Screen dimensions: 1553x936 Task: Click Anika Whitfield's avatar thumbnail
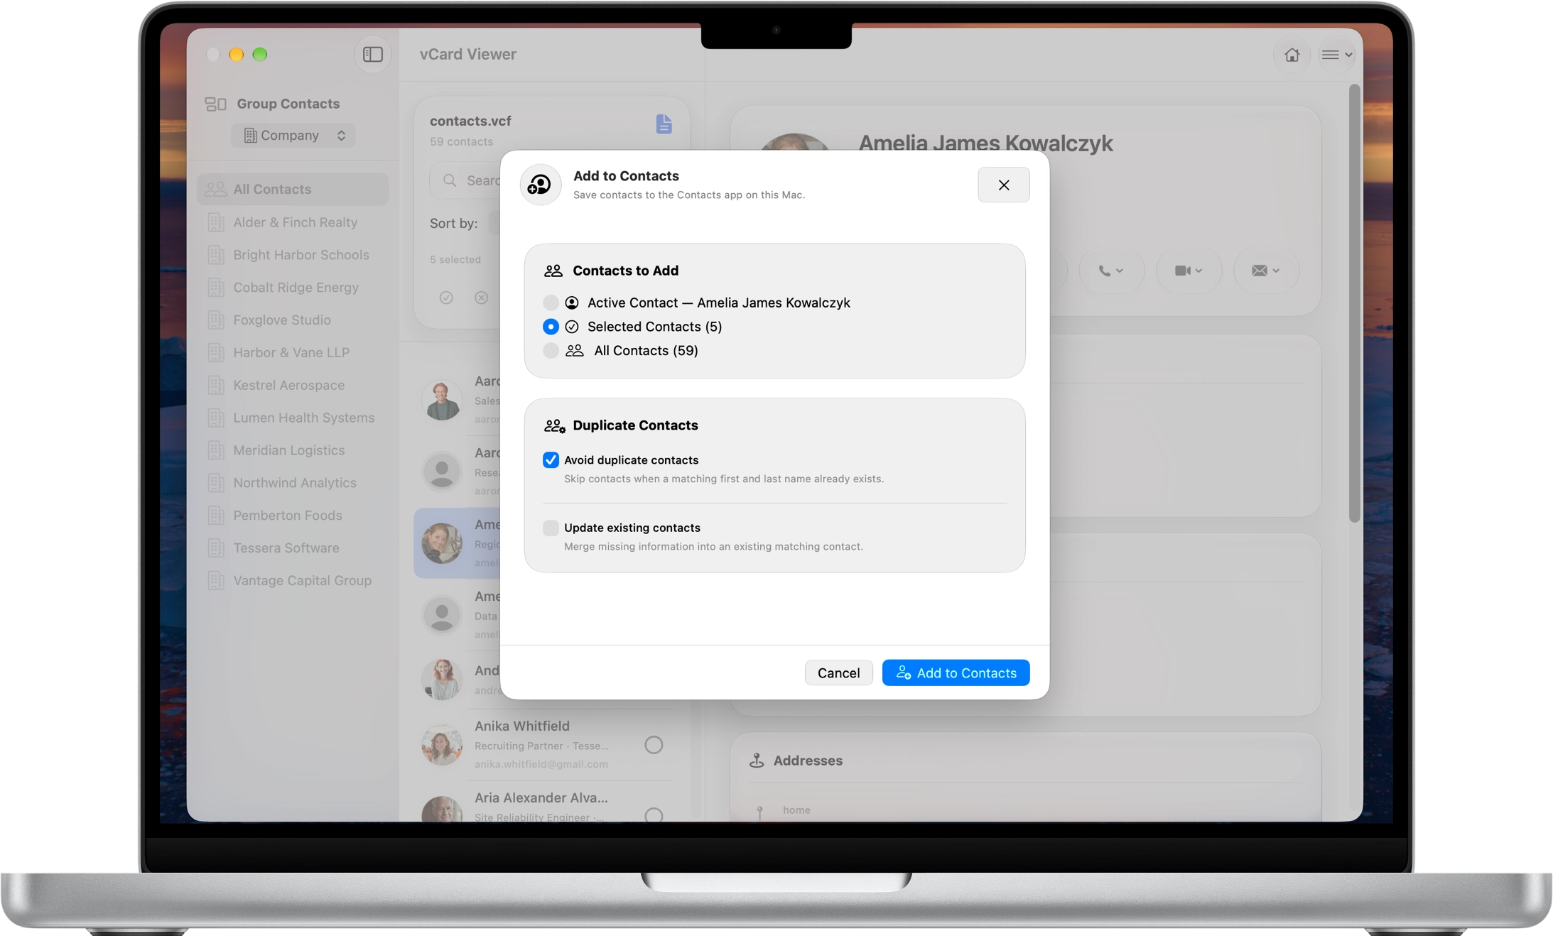click(x=442, y=745)
